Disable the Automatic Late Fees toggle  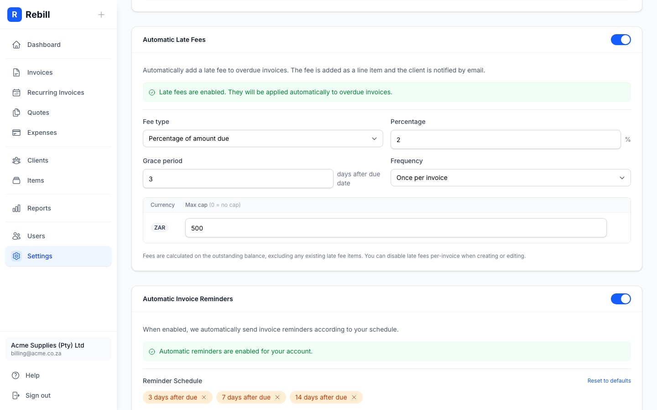pyautogui.click(x=621, y=40)
